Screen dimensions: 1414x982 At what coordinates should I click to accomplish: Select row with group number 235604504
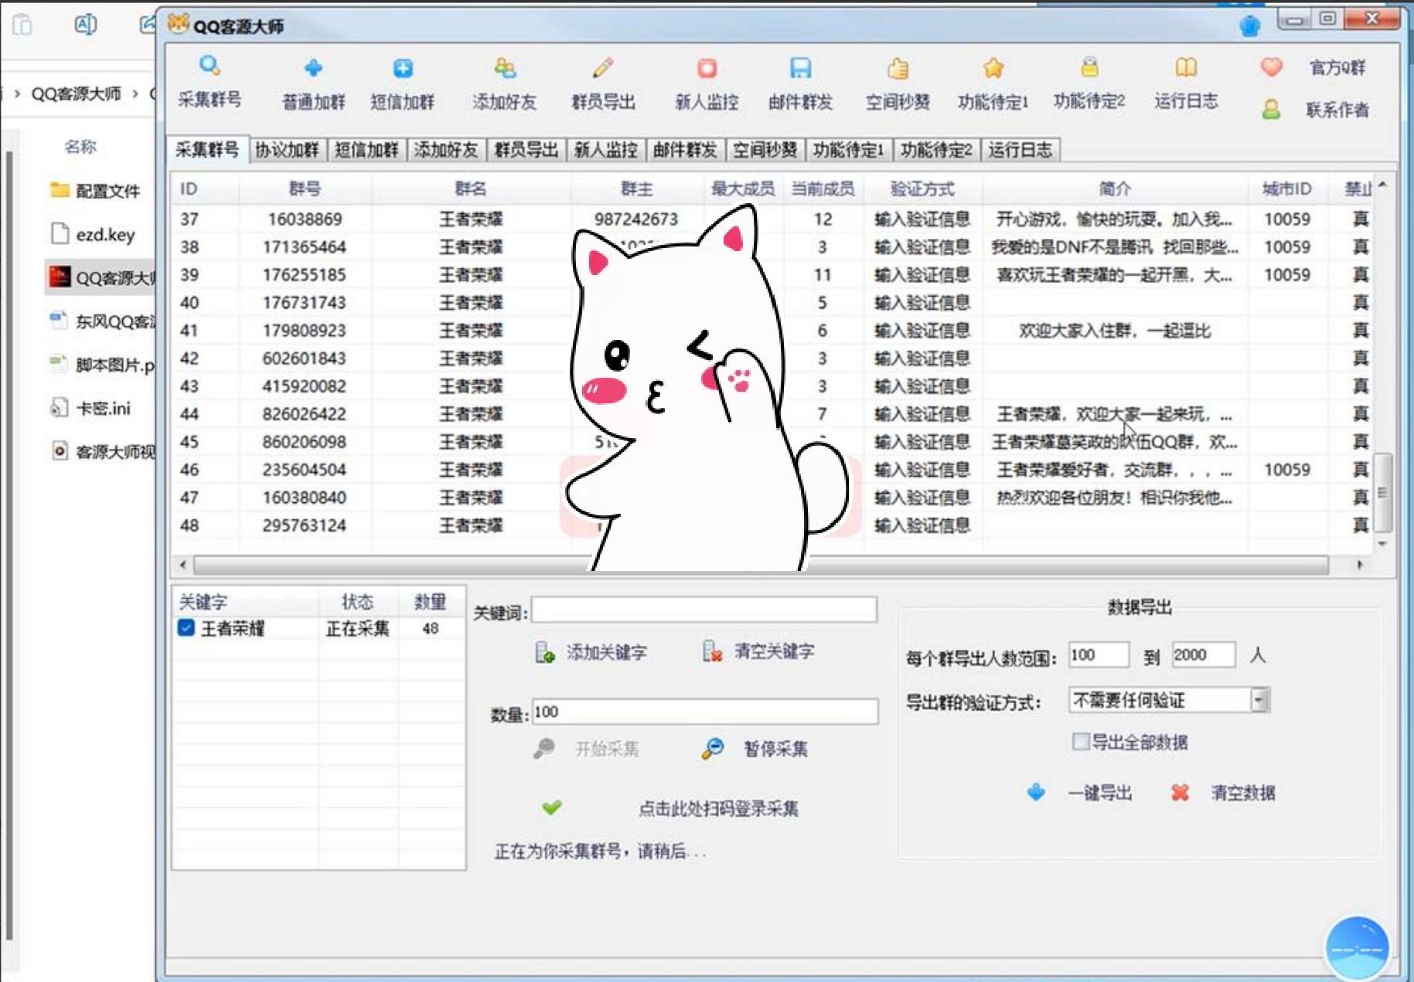773,469
